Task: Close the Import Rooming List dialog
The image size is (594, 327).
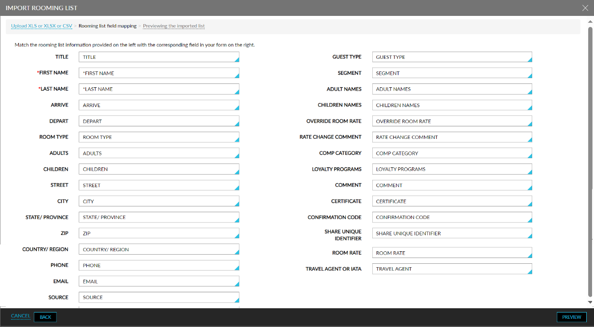Action: click(585, 8)
